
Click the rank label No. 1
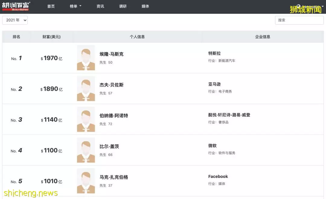coord(16,58)
